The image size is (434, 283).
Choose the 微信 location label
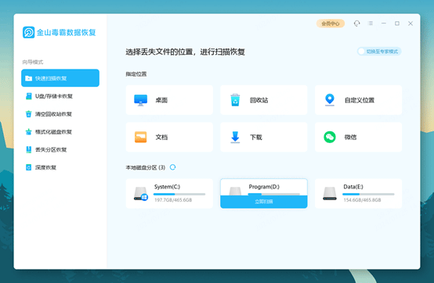[x=350, y=138]
